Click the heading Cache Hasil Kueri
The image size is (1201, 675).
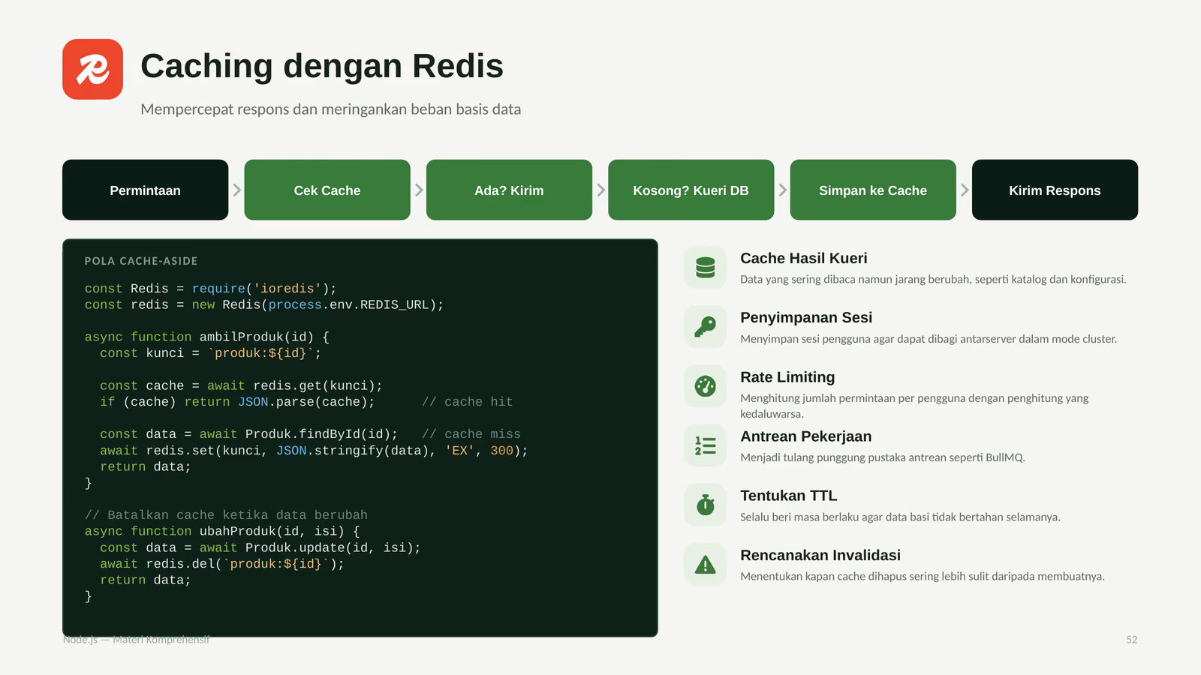[x=804, y=258]
